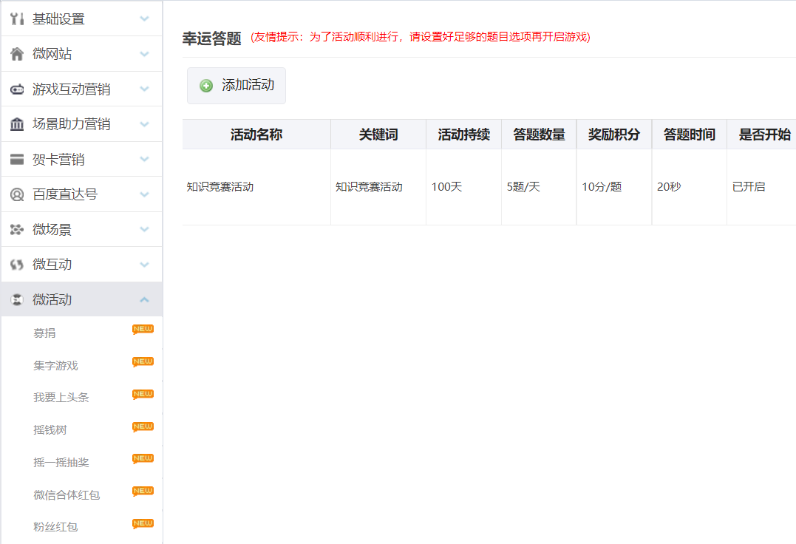Image resolution: width=796 pixels, height=544 pixels.
Task: Click the 答题数量 column header
Action: click(x=539, y=135)
